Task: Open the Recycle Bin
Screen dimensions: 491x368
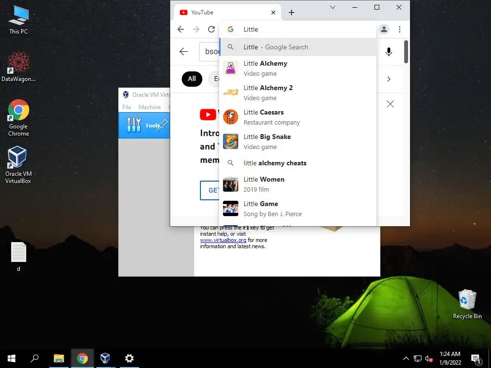Action: tap(467, 304)
